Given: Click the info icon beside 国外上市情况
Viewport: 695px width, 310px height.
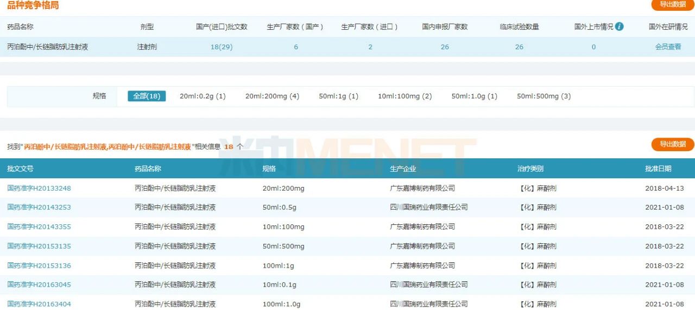Looking at the screenshot, I should click(x=619, y=27).
